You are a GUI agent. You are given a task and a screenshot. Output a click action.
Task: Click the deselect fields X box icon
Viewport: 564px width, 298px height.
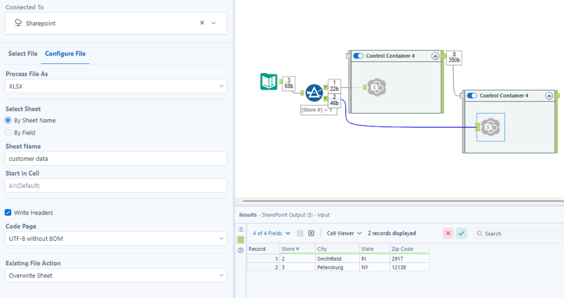coord(311,233)
